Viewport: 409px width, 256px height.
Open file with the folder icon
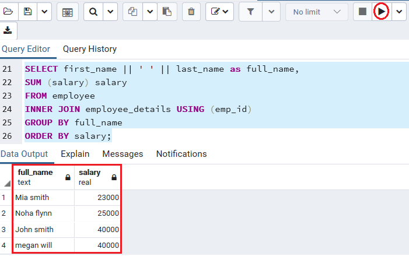tap(8, 12)
